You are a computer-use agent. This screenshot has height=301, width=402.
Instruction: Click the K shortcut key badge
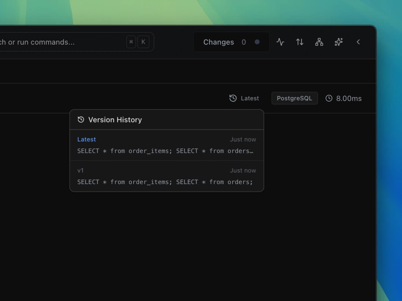pos(143,42)
